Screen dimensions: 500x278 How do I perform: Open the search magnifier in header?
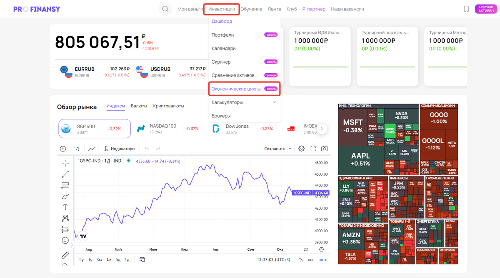pyautogui.click(x=165, y=9)
